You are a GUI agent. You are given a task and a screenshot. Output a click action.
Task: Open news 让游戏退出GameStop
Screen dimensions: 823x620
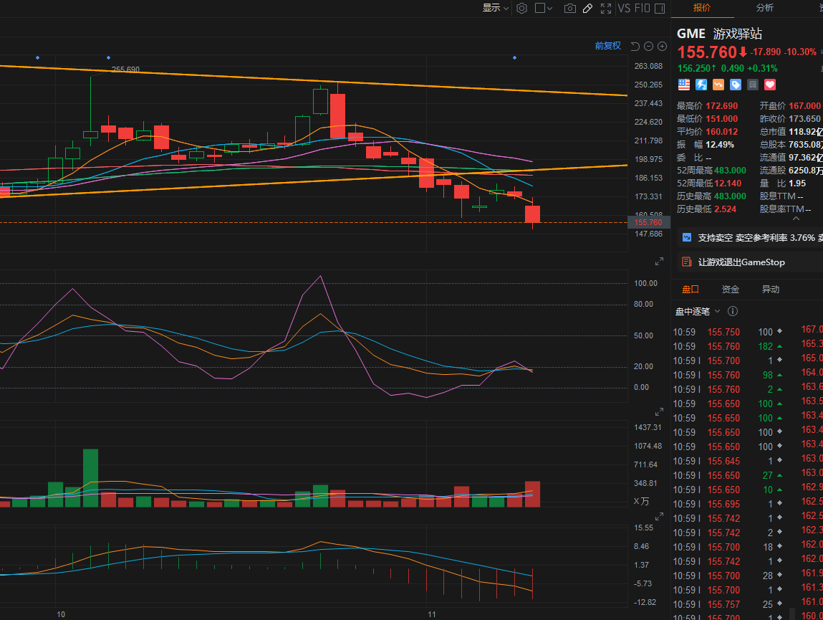click(x=741, y=262)
